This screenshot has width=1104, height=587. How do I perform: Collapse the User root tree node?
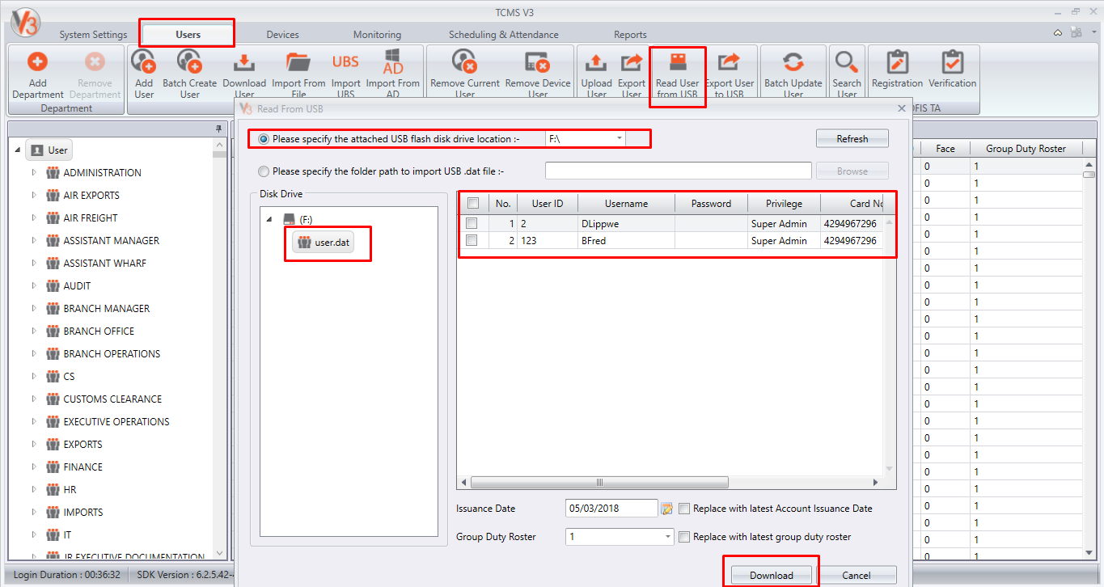pyautogui.click(x=18, y=150)
